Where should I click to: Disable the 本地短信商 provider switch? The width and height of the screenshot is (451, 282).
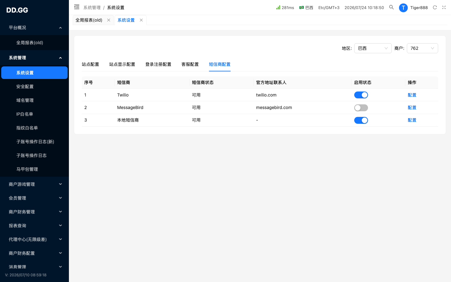[361, 120]
